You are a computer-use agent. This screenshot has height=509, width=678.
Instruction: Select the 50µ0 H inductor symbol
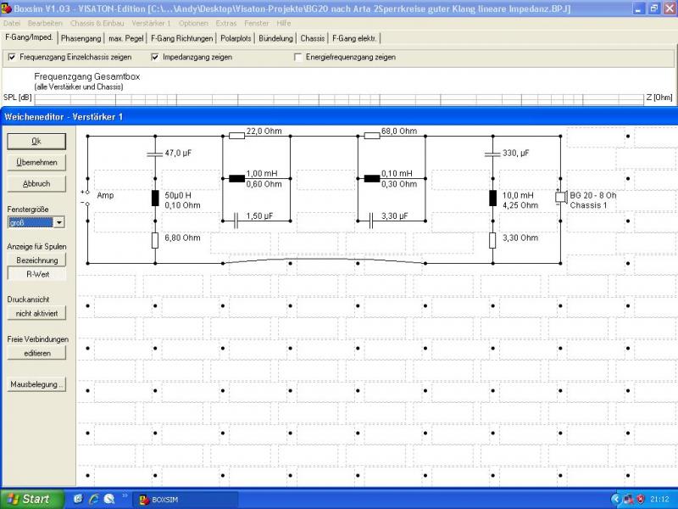(x=155, y=199)
